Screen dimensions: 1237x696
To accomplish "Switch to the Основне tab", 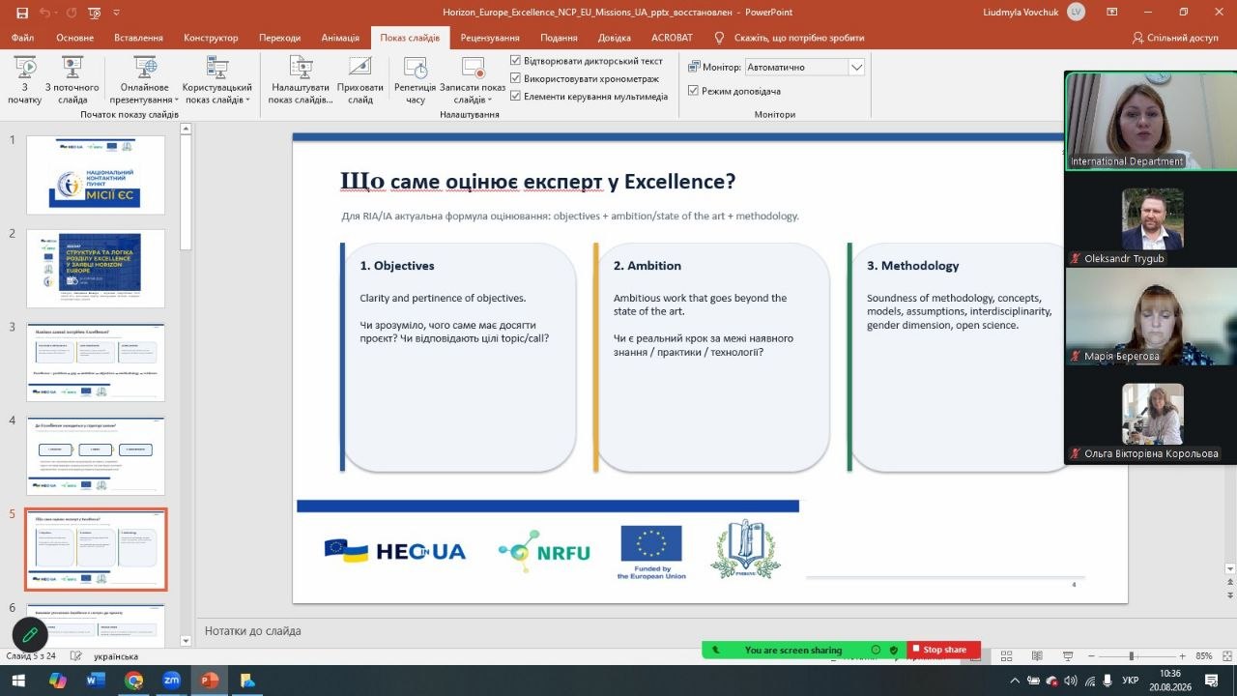I will pyautogui.click(x=75, y=38).
